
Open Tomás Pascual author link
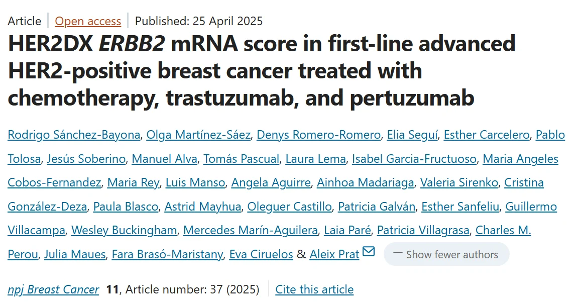[x=241, y=159]
